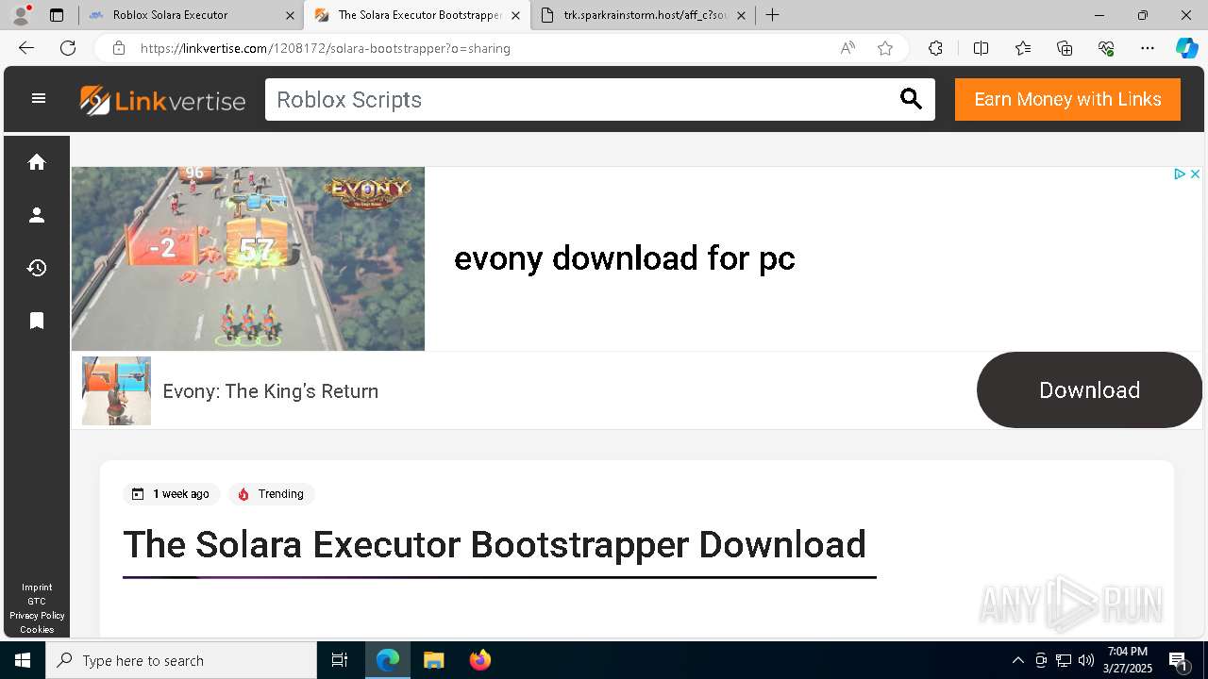Screen dimensions: 1208x679
Task: Click the Linkvertise logo
Action: coord(162,100)
